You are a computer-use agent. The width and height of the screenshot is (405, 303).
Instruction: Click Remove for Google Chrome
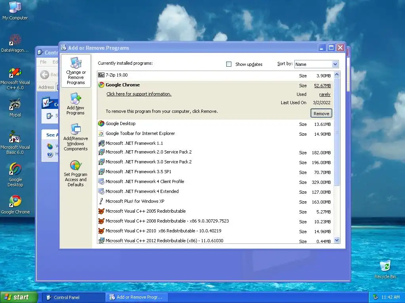(321, 113)
